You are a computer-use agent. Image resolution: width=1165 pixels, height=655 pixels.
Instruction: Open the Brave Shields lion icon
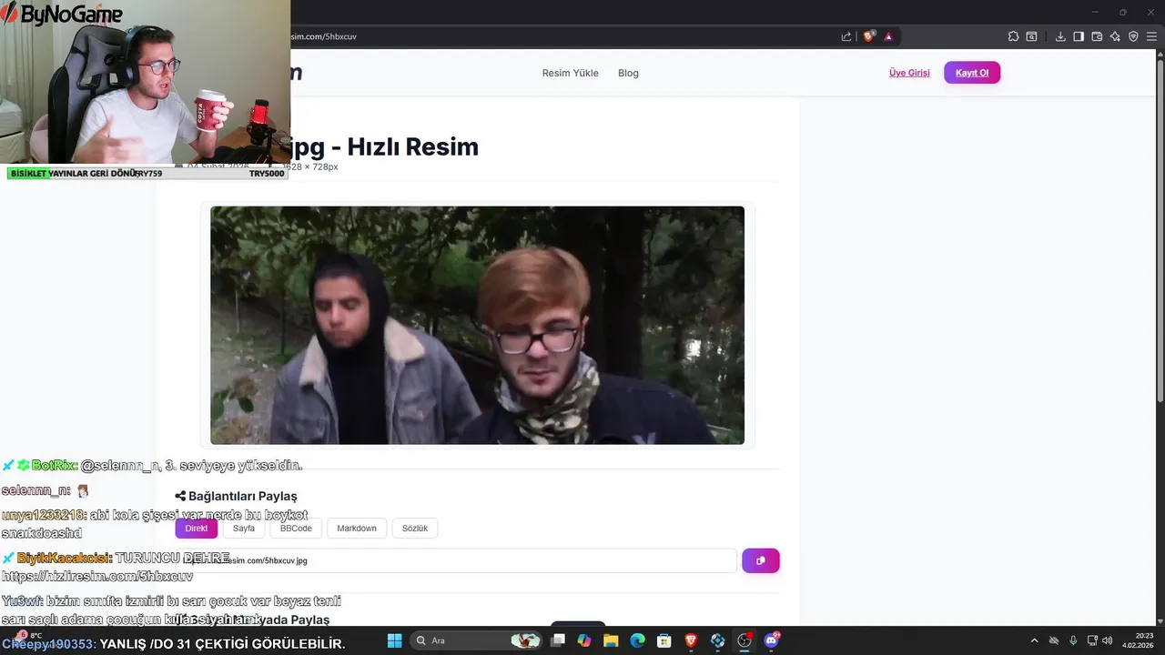(869, 36)
